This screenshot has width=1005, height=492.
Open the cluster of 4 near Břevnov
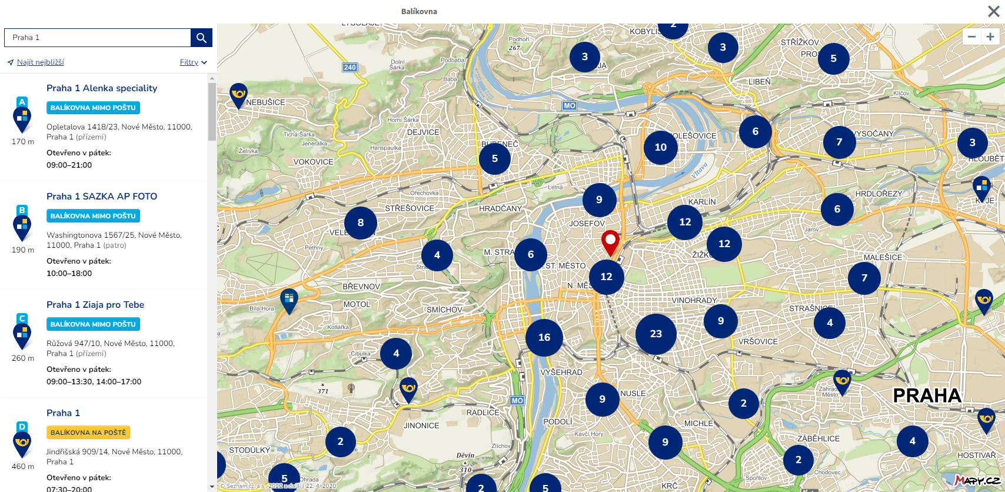[437, 255]
